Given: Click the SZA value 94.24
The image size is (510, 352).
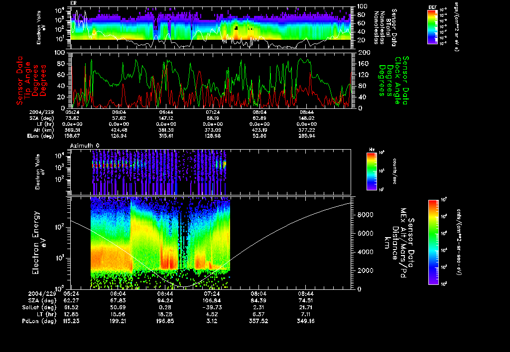Looking at the screenshot, I should [165, 301].
